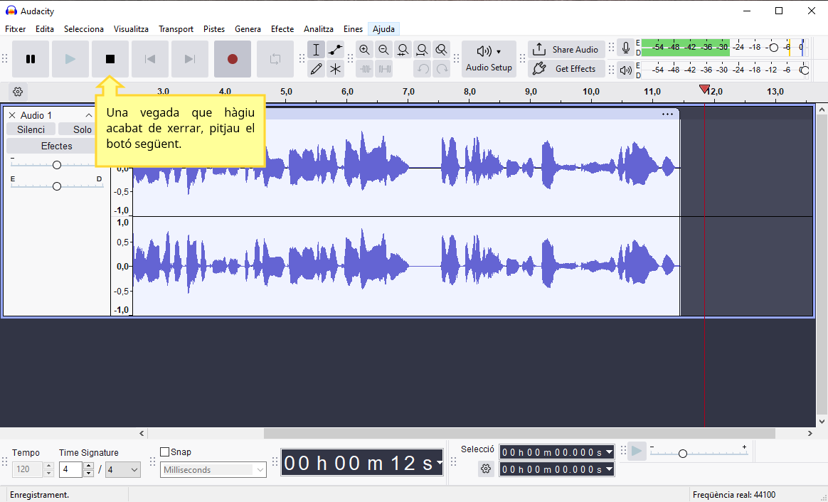Open the time display format dropdown arrow
Viewport: 828px width, 502px height.
[x=440, y=463]
